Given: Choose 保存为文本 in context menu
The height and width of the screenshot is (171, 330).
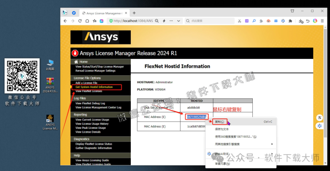Looking at the screenshot, I should 241,129.
